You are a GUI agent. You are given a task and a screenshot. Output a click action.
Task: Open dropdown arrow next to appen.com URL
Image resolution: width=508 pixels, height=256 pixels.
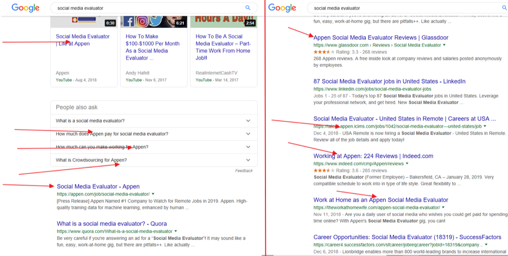tap(153, 194)
